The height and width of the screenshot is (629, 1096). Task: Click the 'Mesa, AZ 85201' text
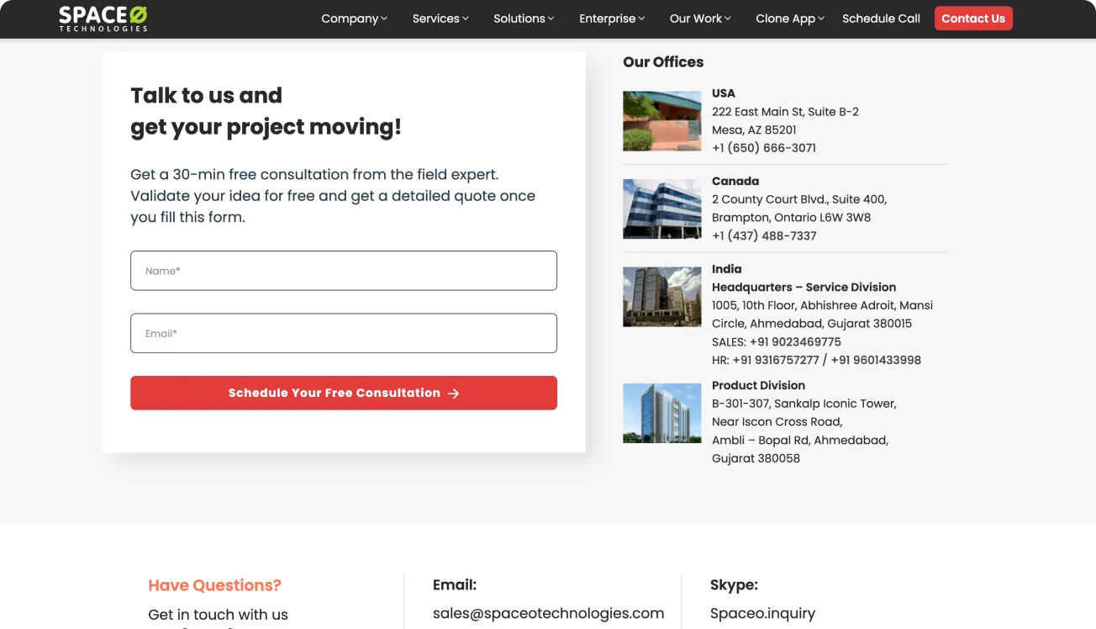pos(754,130)
